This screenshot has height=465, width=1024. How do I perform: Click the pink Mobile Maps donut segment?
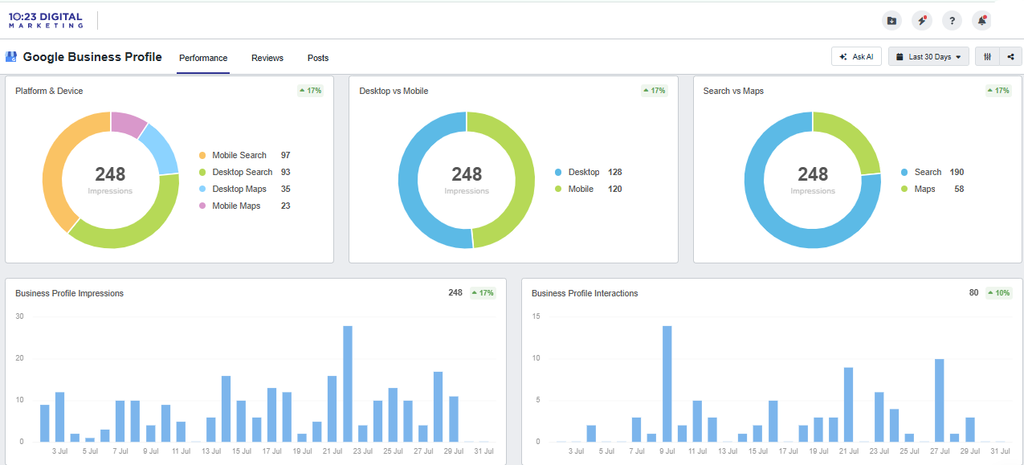pos(127,124)
